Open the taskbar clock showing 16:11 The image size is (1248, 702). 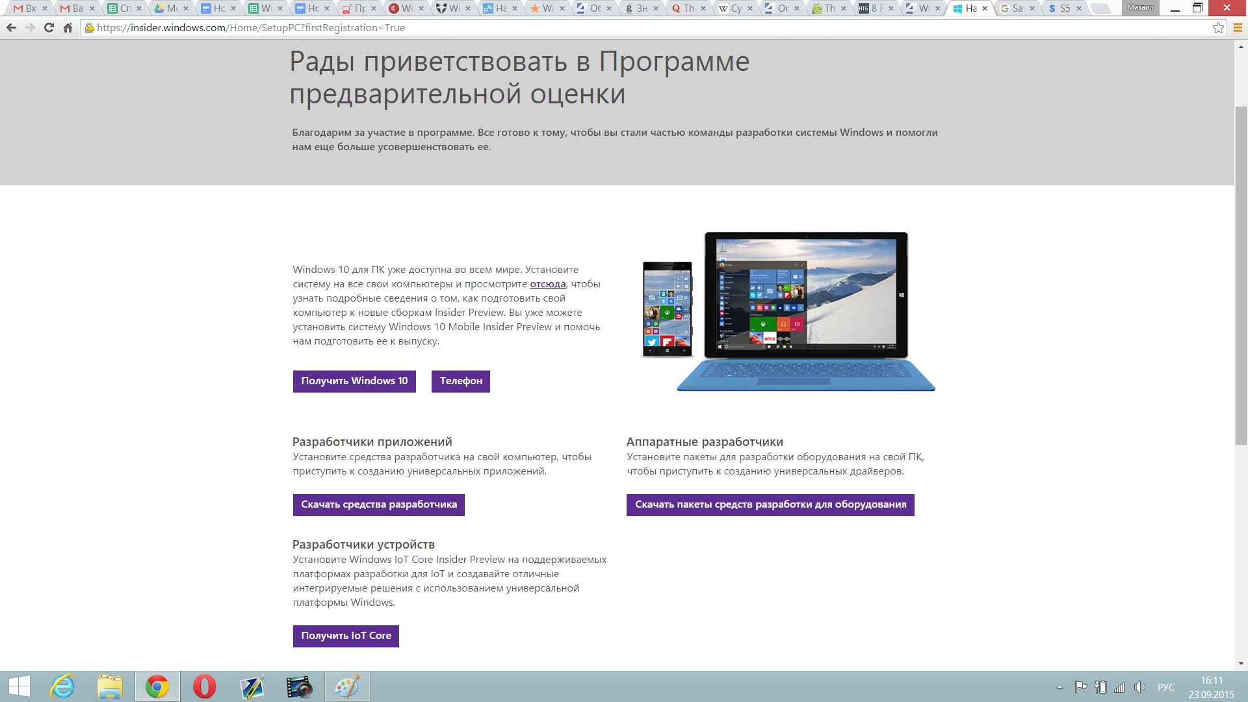[x=1211, y=687]
